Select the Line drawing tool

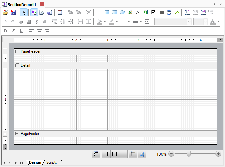99,12
